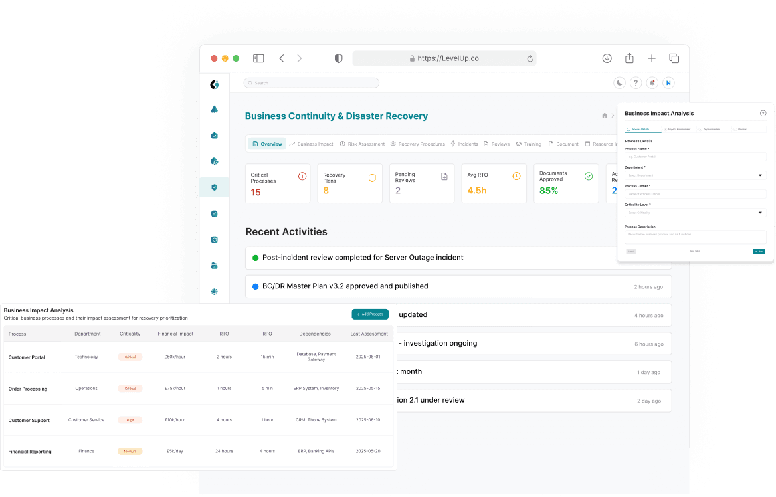Click the browser downloads icon

[x=607, y=58]
